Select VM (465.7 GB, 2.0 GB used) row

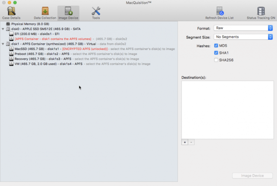(x=89, y=64)
